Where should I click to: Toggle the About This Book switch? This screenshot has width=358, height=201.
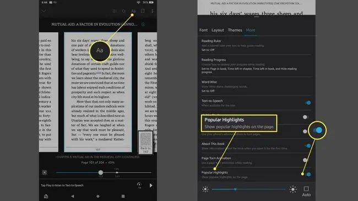click(x=307, y=146)
